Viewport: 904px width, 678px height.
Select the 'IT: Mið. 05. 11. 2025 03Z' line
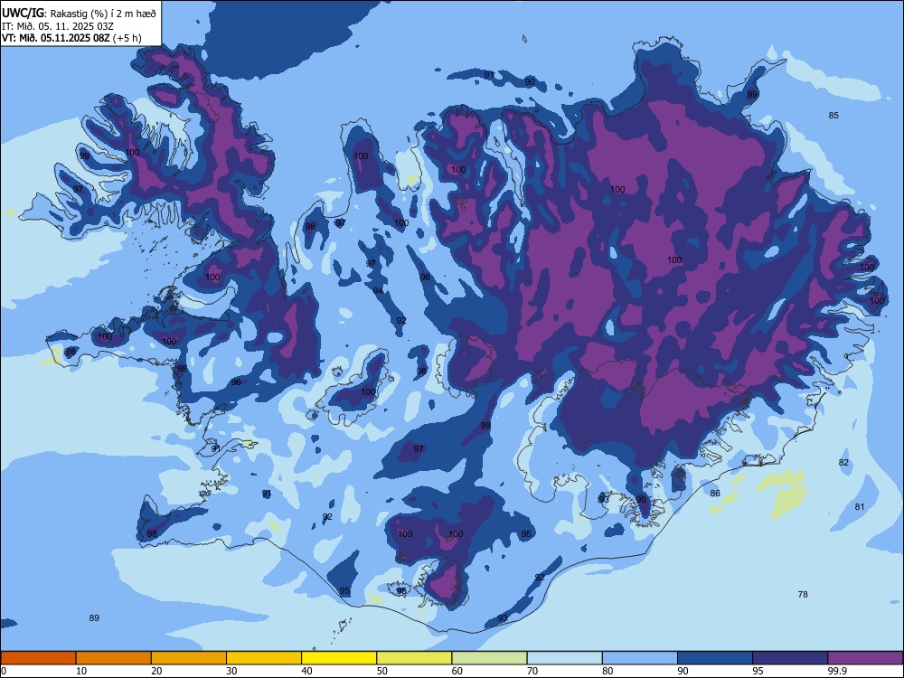click(58, 26)
